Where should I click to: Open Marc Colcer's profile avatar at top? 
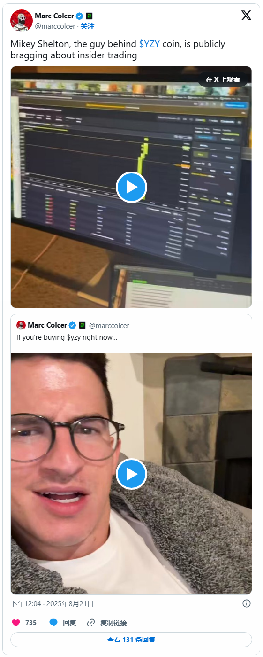pyautogui.click(x=22, y=21)
